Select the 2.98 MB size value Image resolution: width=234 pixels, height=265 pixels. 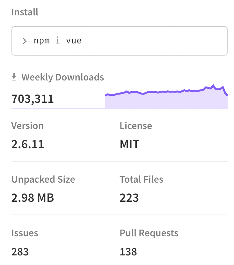point(33,198)
